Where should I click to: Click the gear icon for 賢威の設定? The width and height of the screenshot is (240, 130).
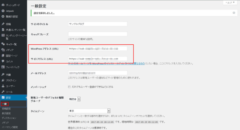[x=3, y=16]
